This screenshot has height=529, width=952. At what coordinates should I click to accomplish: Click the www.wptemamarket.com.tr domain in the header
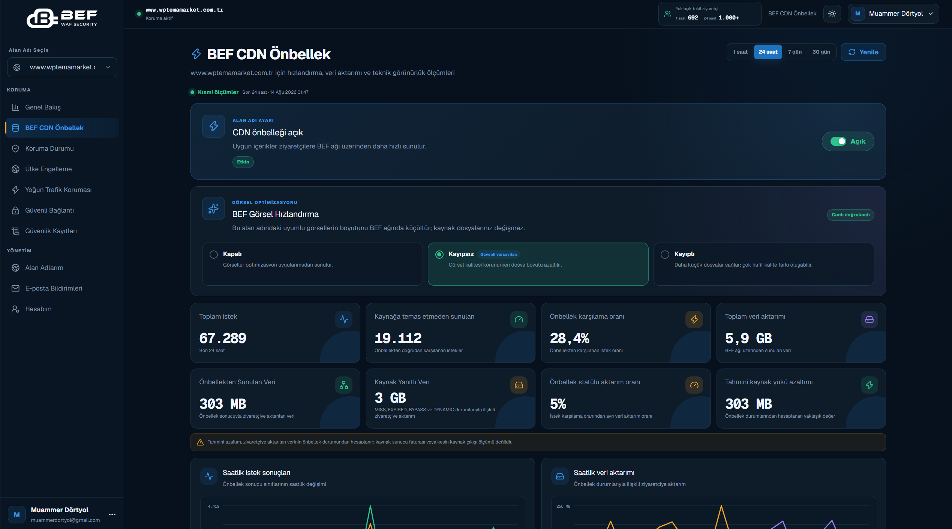click(x=184, y=10)
